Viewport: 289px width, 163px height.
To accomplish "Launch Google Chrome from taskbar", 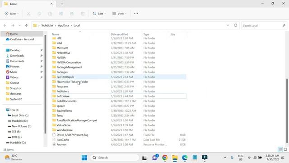I will (x=165, y=158).
